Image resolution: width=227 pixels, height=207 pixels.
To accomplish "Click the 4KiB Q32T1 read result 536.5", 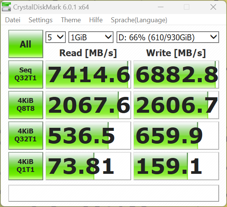I will [x=88, y=135].
